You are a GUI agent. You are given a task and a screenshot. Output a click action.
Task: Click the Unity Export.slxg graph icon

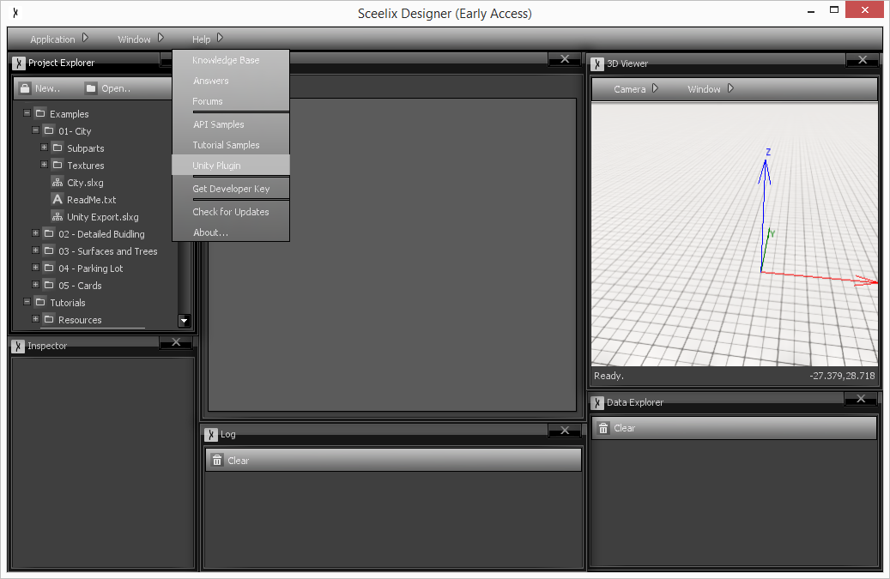[x=58, y=217]
